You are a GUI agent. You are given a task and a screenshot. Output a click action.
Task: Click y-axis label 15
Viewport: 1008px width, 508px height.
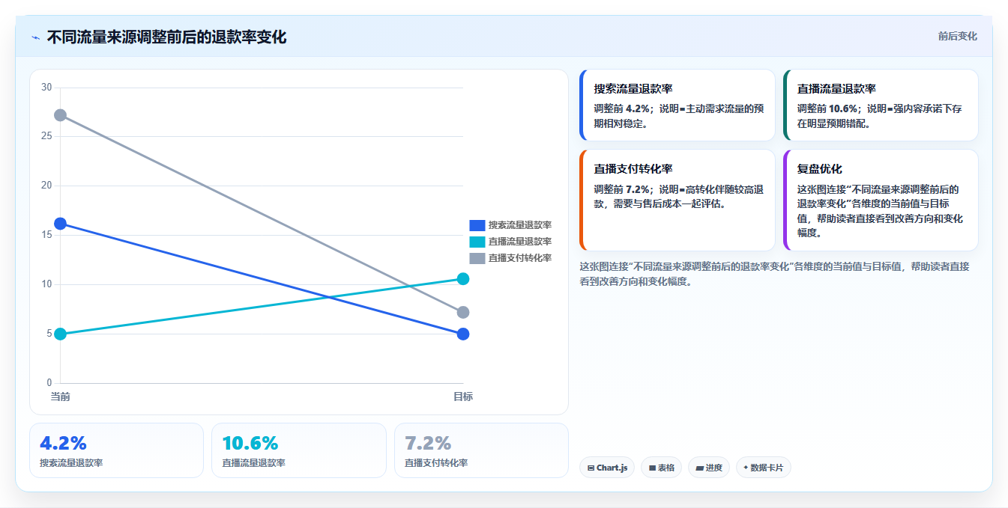point(46,235)
